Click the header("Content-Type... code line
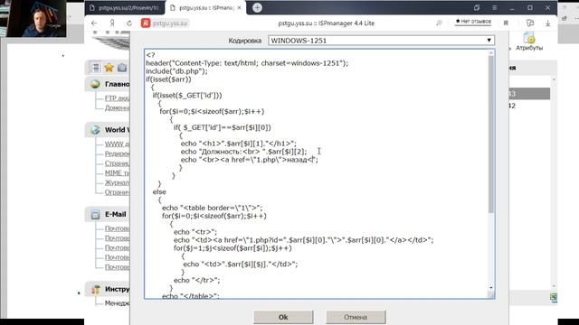579x325 pixels. [x=247, y=63]
